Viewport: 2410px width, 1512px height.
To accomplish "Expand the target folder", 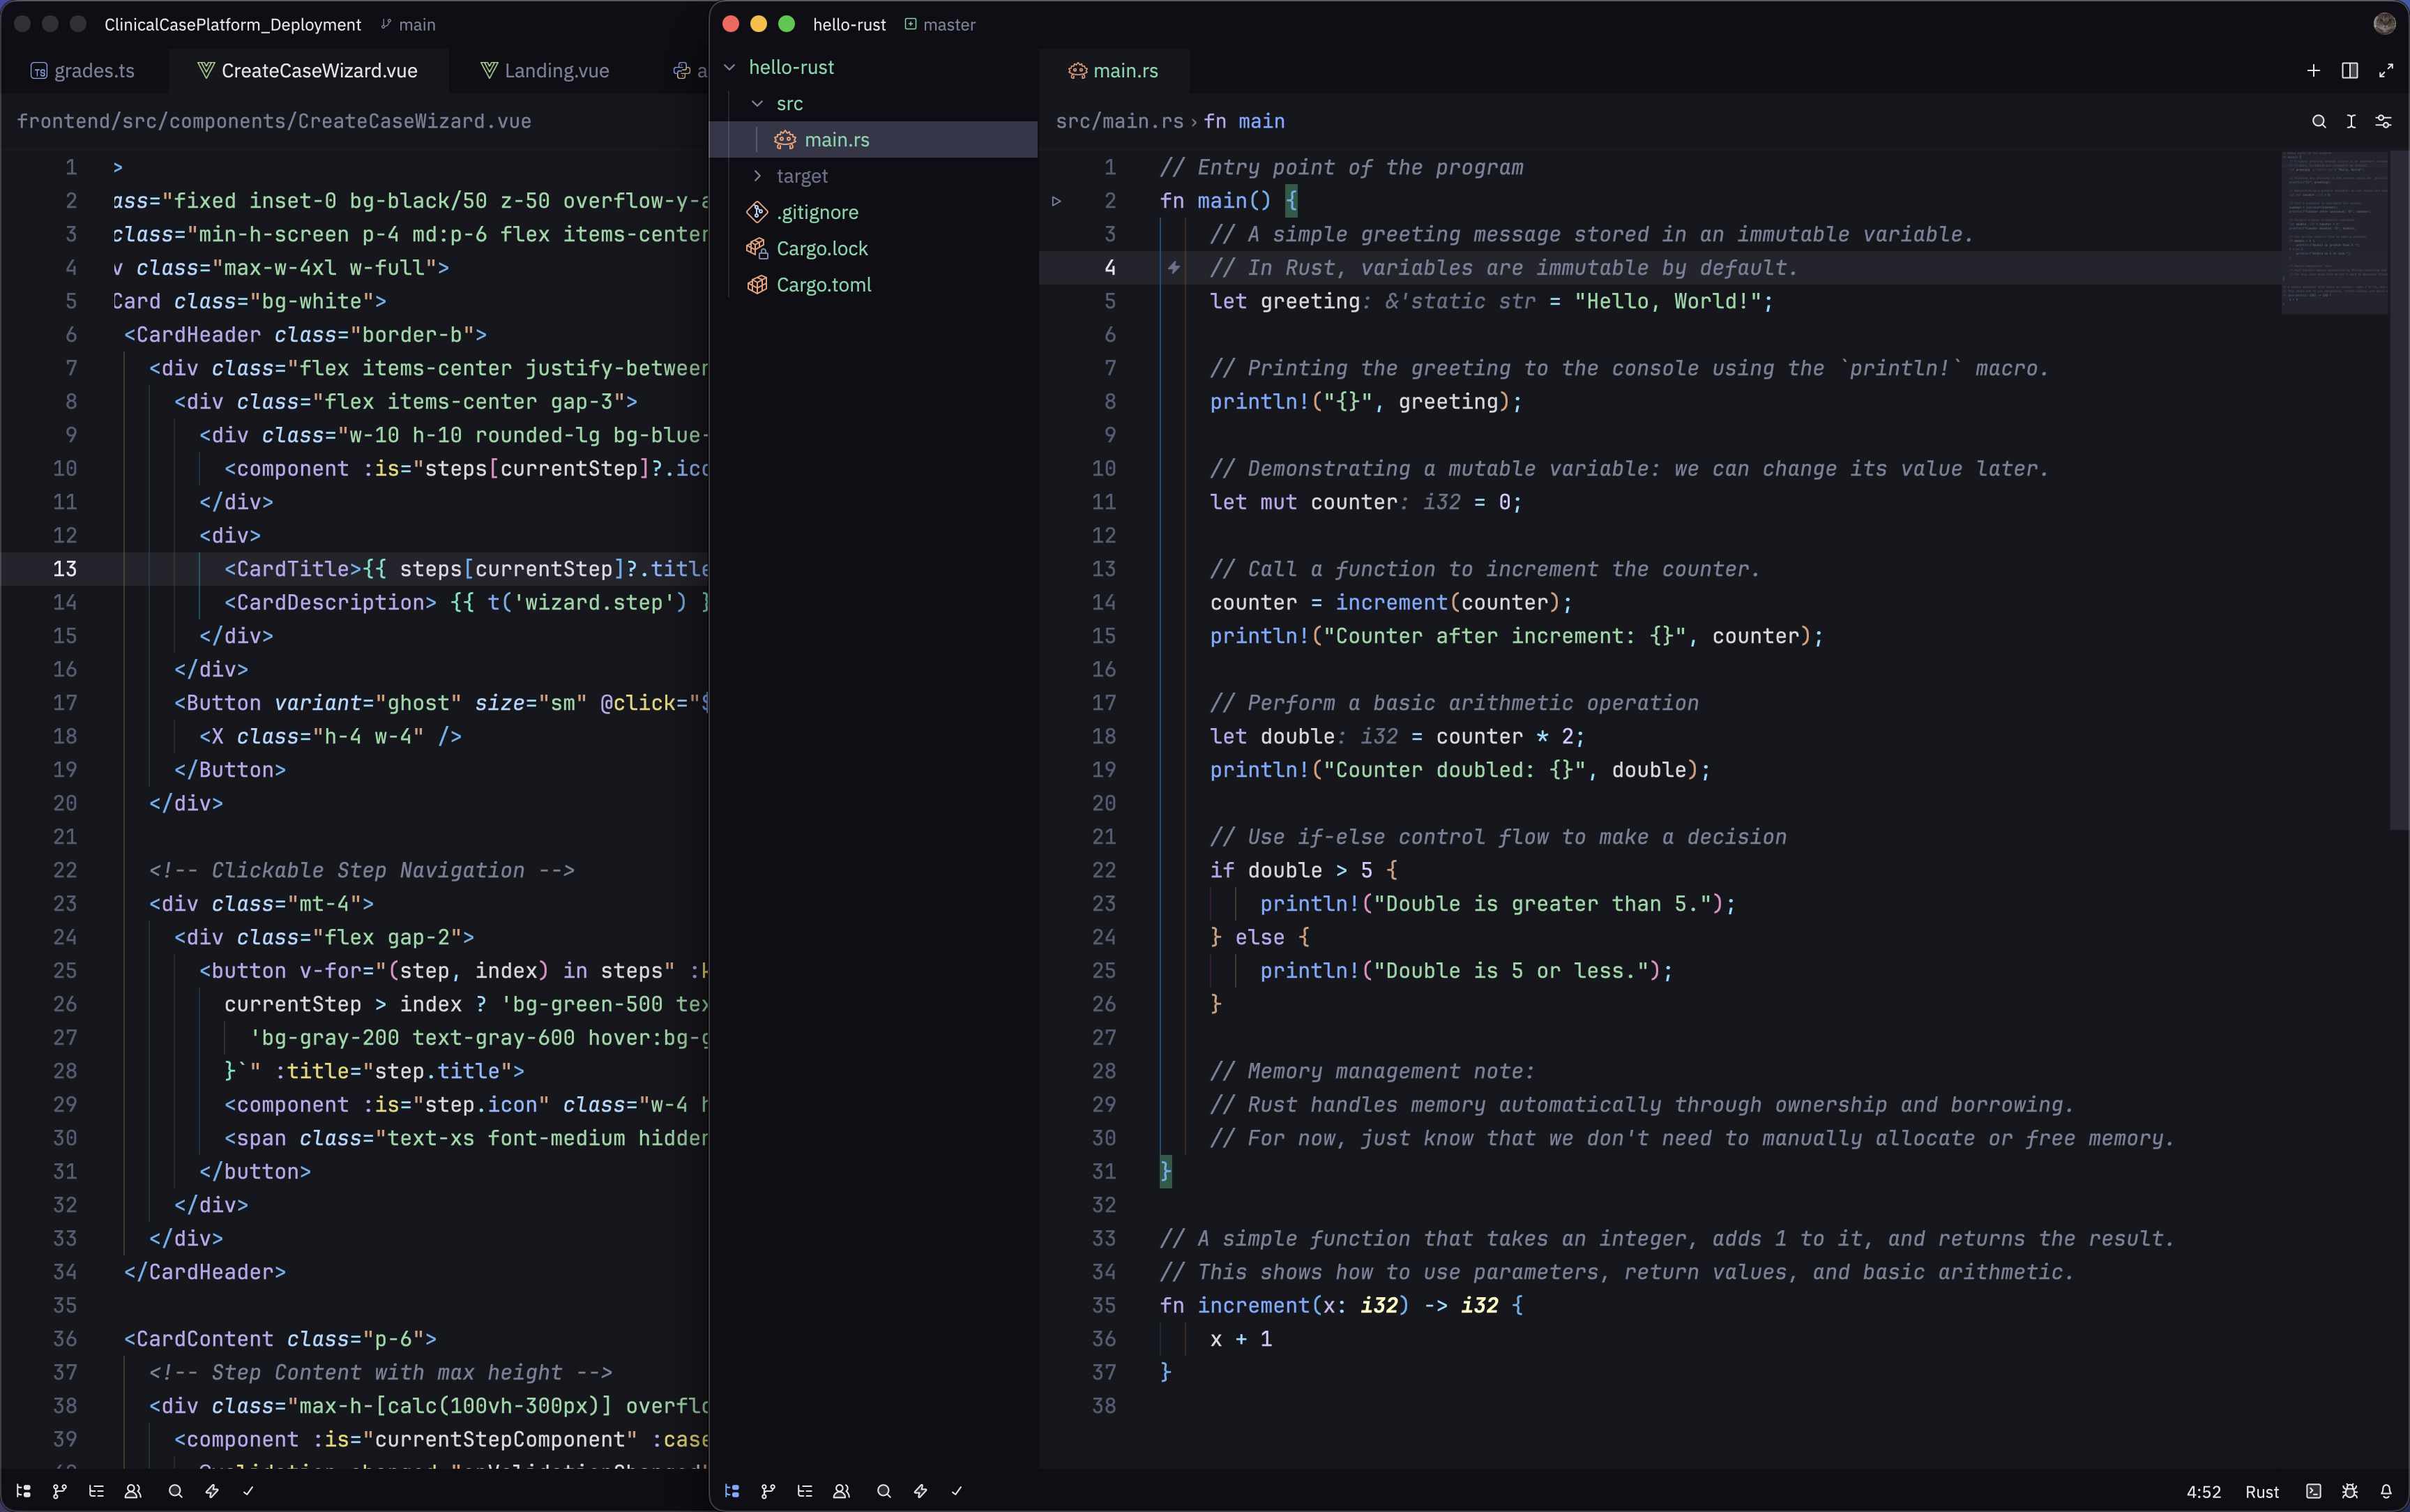I will click(758, 176).
